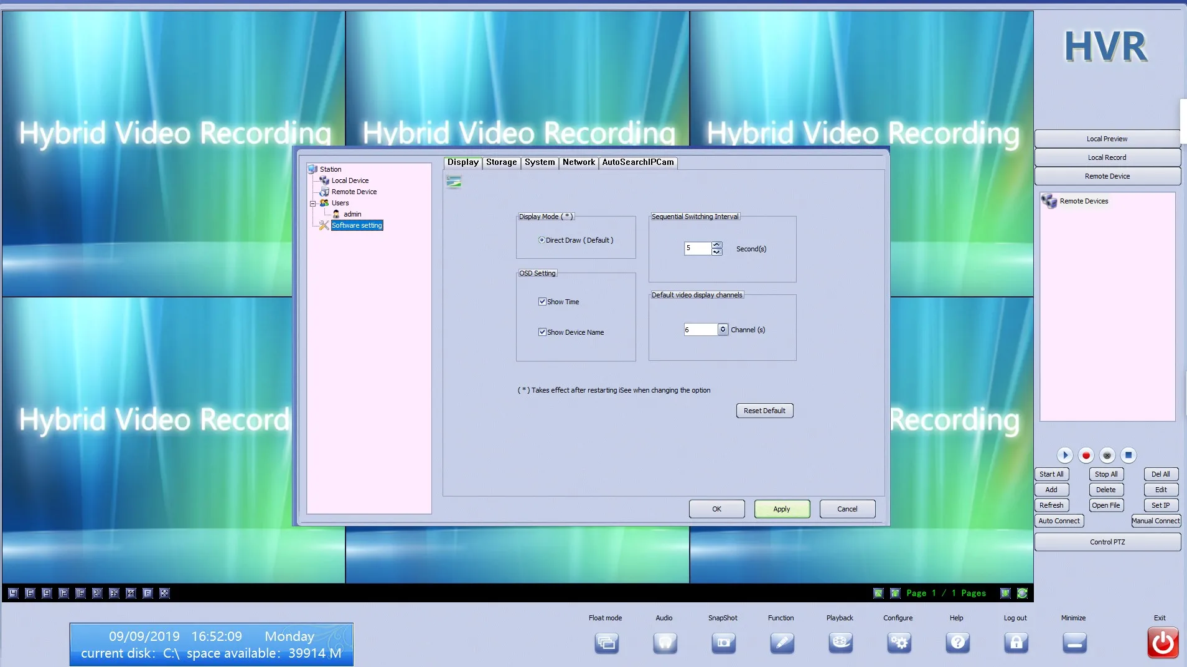Image resolution: width=1187 pixels, height=667 pixels.
Task: Click the Auto Connect button
Action: click(x=1059, y=521)
